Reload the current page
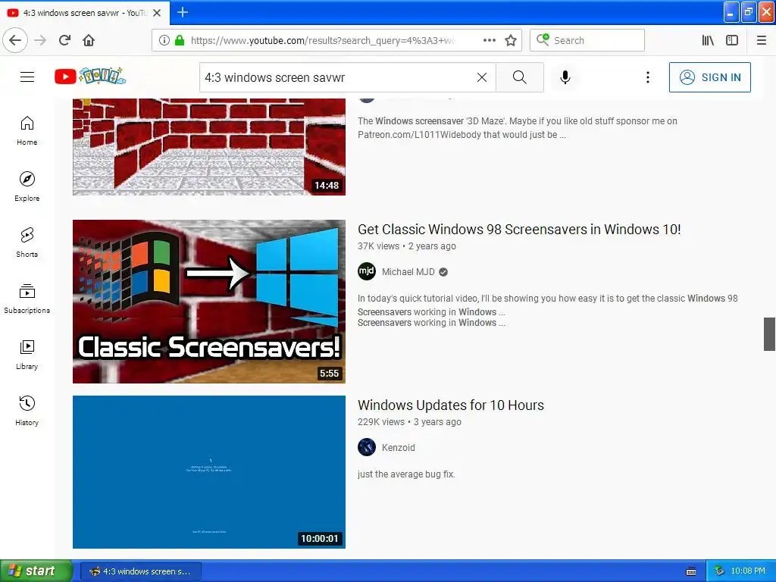 [65, 40]
